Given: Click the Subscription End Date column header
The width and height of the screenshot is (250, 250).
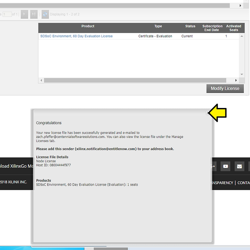Looking at the screenshot, I should [212, 28].
